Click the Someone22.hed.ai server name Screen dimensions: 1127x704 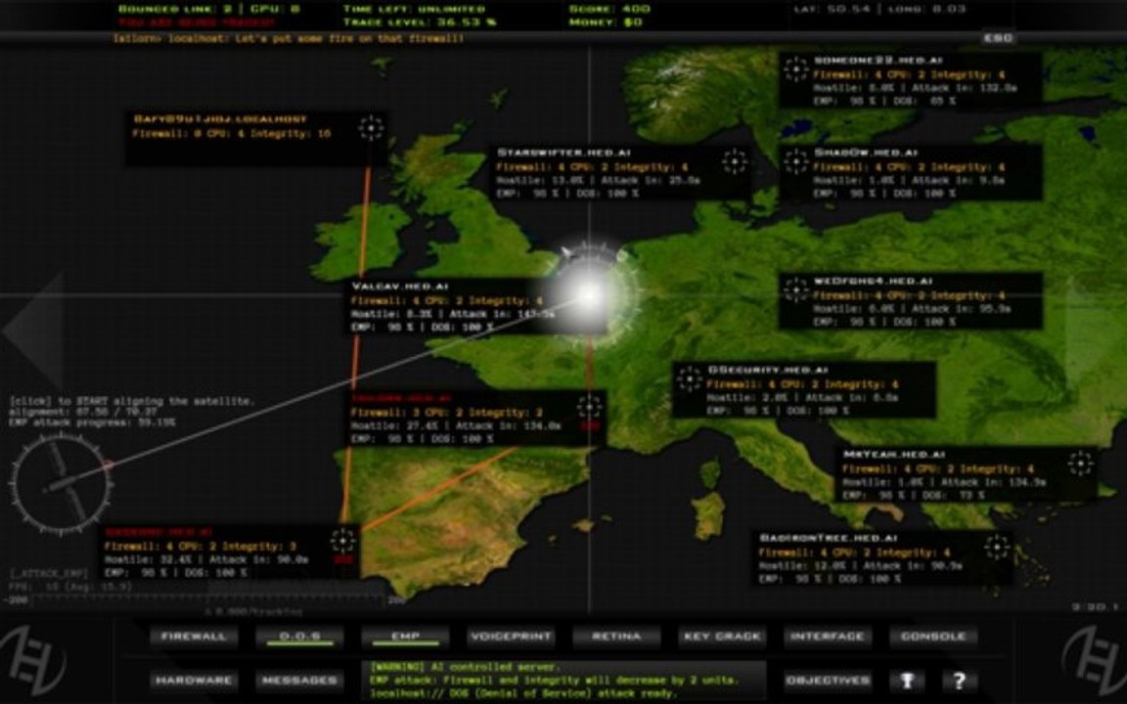pos(878,61)
